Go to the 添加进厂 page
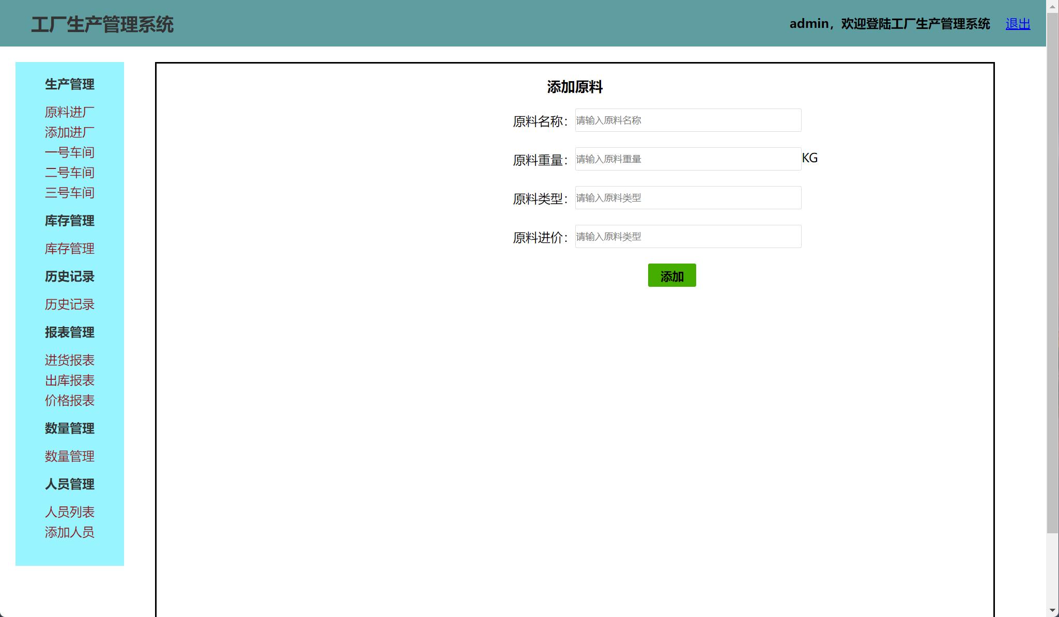The width and height of the screenshot is (1059, 617). 69,132
